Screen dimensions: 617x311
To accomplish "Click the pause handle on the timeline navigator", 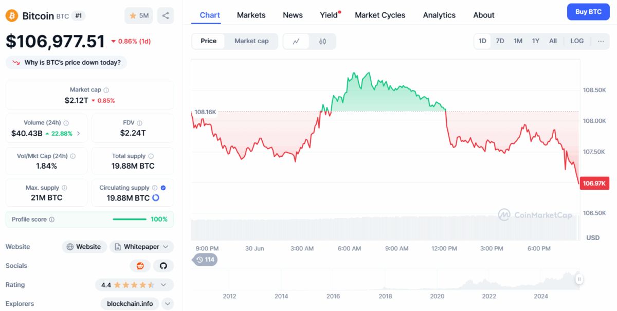I will [x=579, y=279].
